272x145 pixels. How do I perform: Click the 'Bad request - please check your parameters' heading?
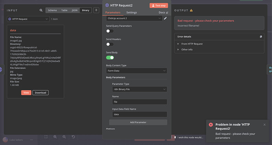pos(206,20)
